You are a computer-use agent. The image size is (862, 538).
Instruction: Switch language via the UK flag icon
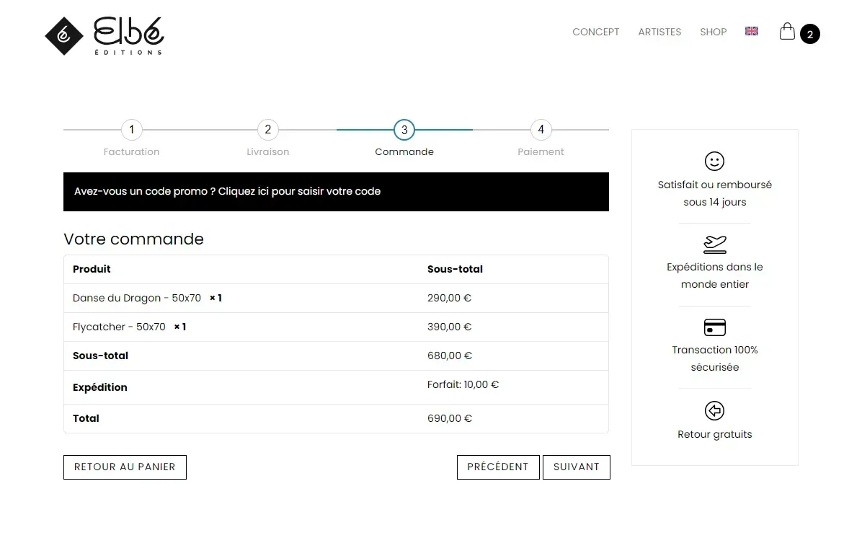click(752, 31)
